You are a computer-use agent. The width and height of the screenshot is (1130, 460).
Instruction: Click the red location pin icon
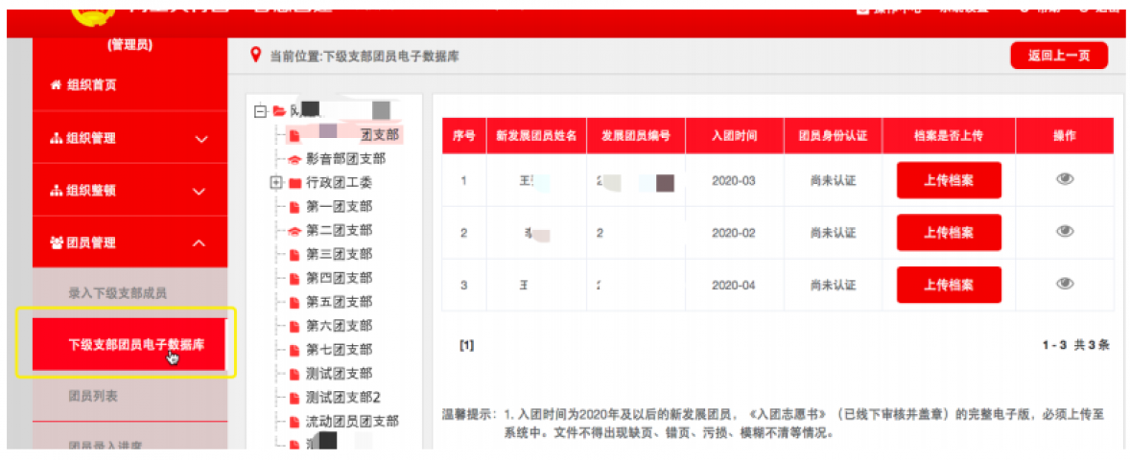click(x=255, y=56)
